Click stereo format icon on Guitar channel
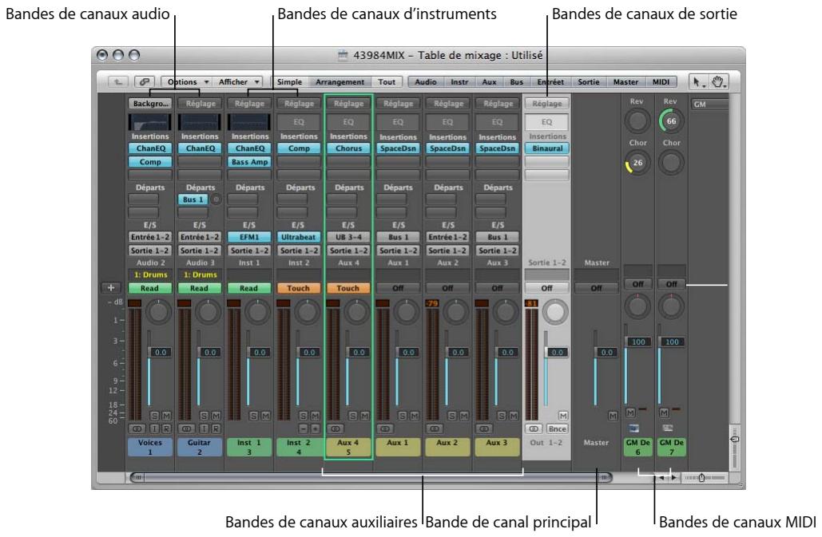This screenshot has height=537, width=822. (x=187, y=428)
